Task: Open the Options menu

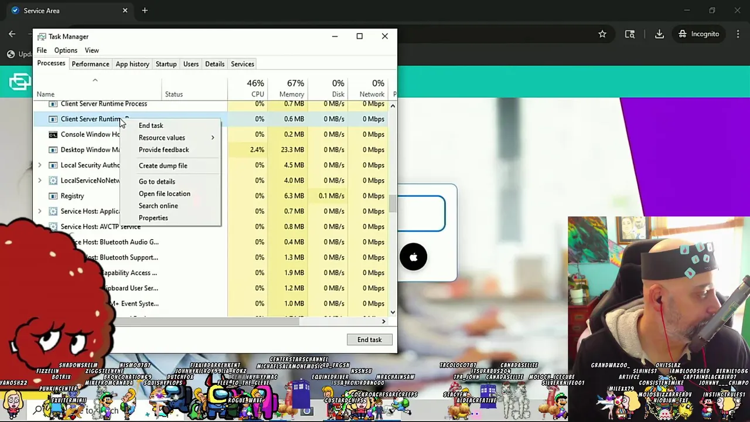Action: coord(66,50)
